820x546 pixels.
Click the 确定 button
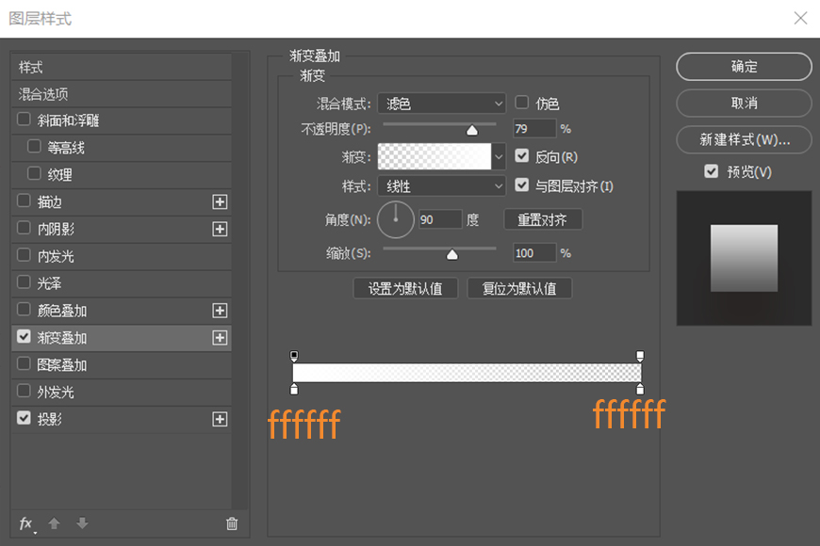[x=744, y=67]
